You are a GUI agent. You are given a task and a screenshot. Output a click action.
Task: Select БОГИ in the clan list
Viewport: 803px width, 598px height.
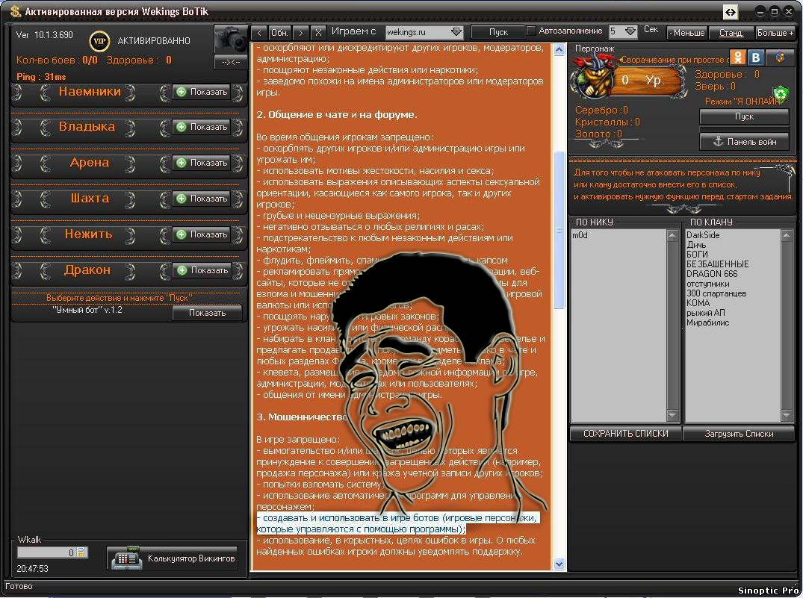pos(697,255)
